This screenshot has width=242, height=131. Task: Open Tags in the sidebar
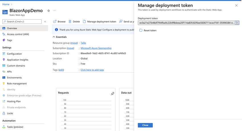click(9, 40)
